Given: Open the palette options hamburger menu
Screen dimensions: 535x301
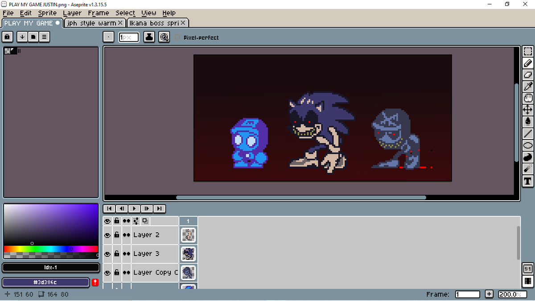Looking at the screenshot, I should coord(44,37).
